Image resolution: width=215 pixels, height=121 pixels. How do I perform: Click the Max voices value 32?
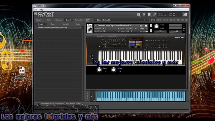coord(135,29)
